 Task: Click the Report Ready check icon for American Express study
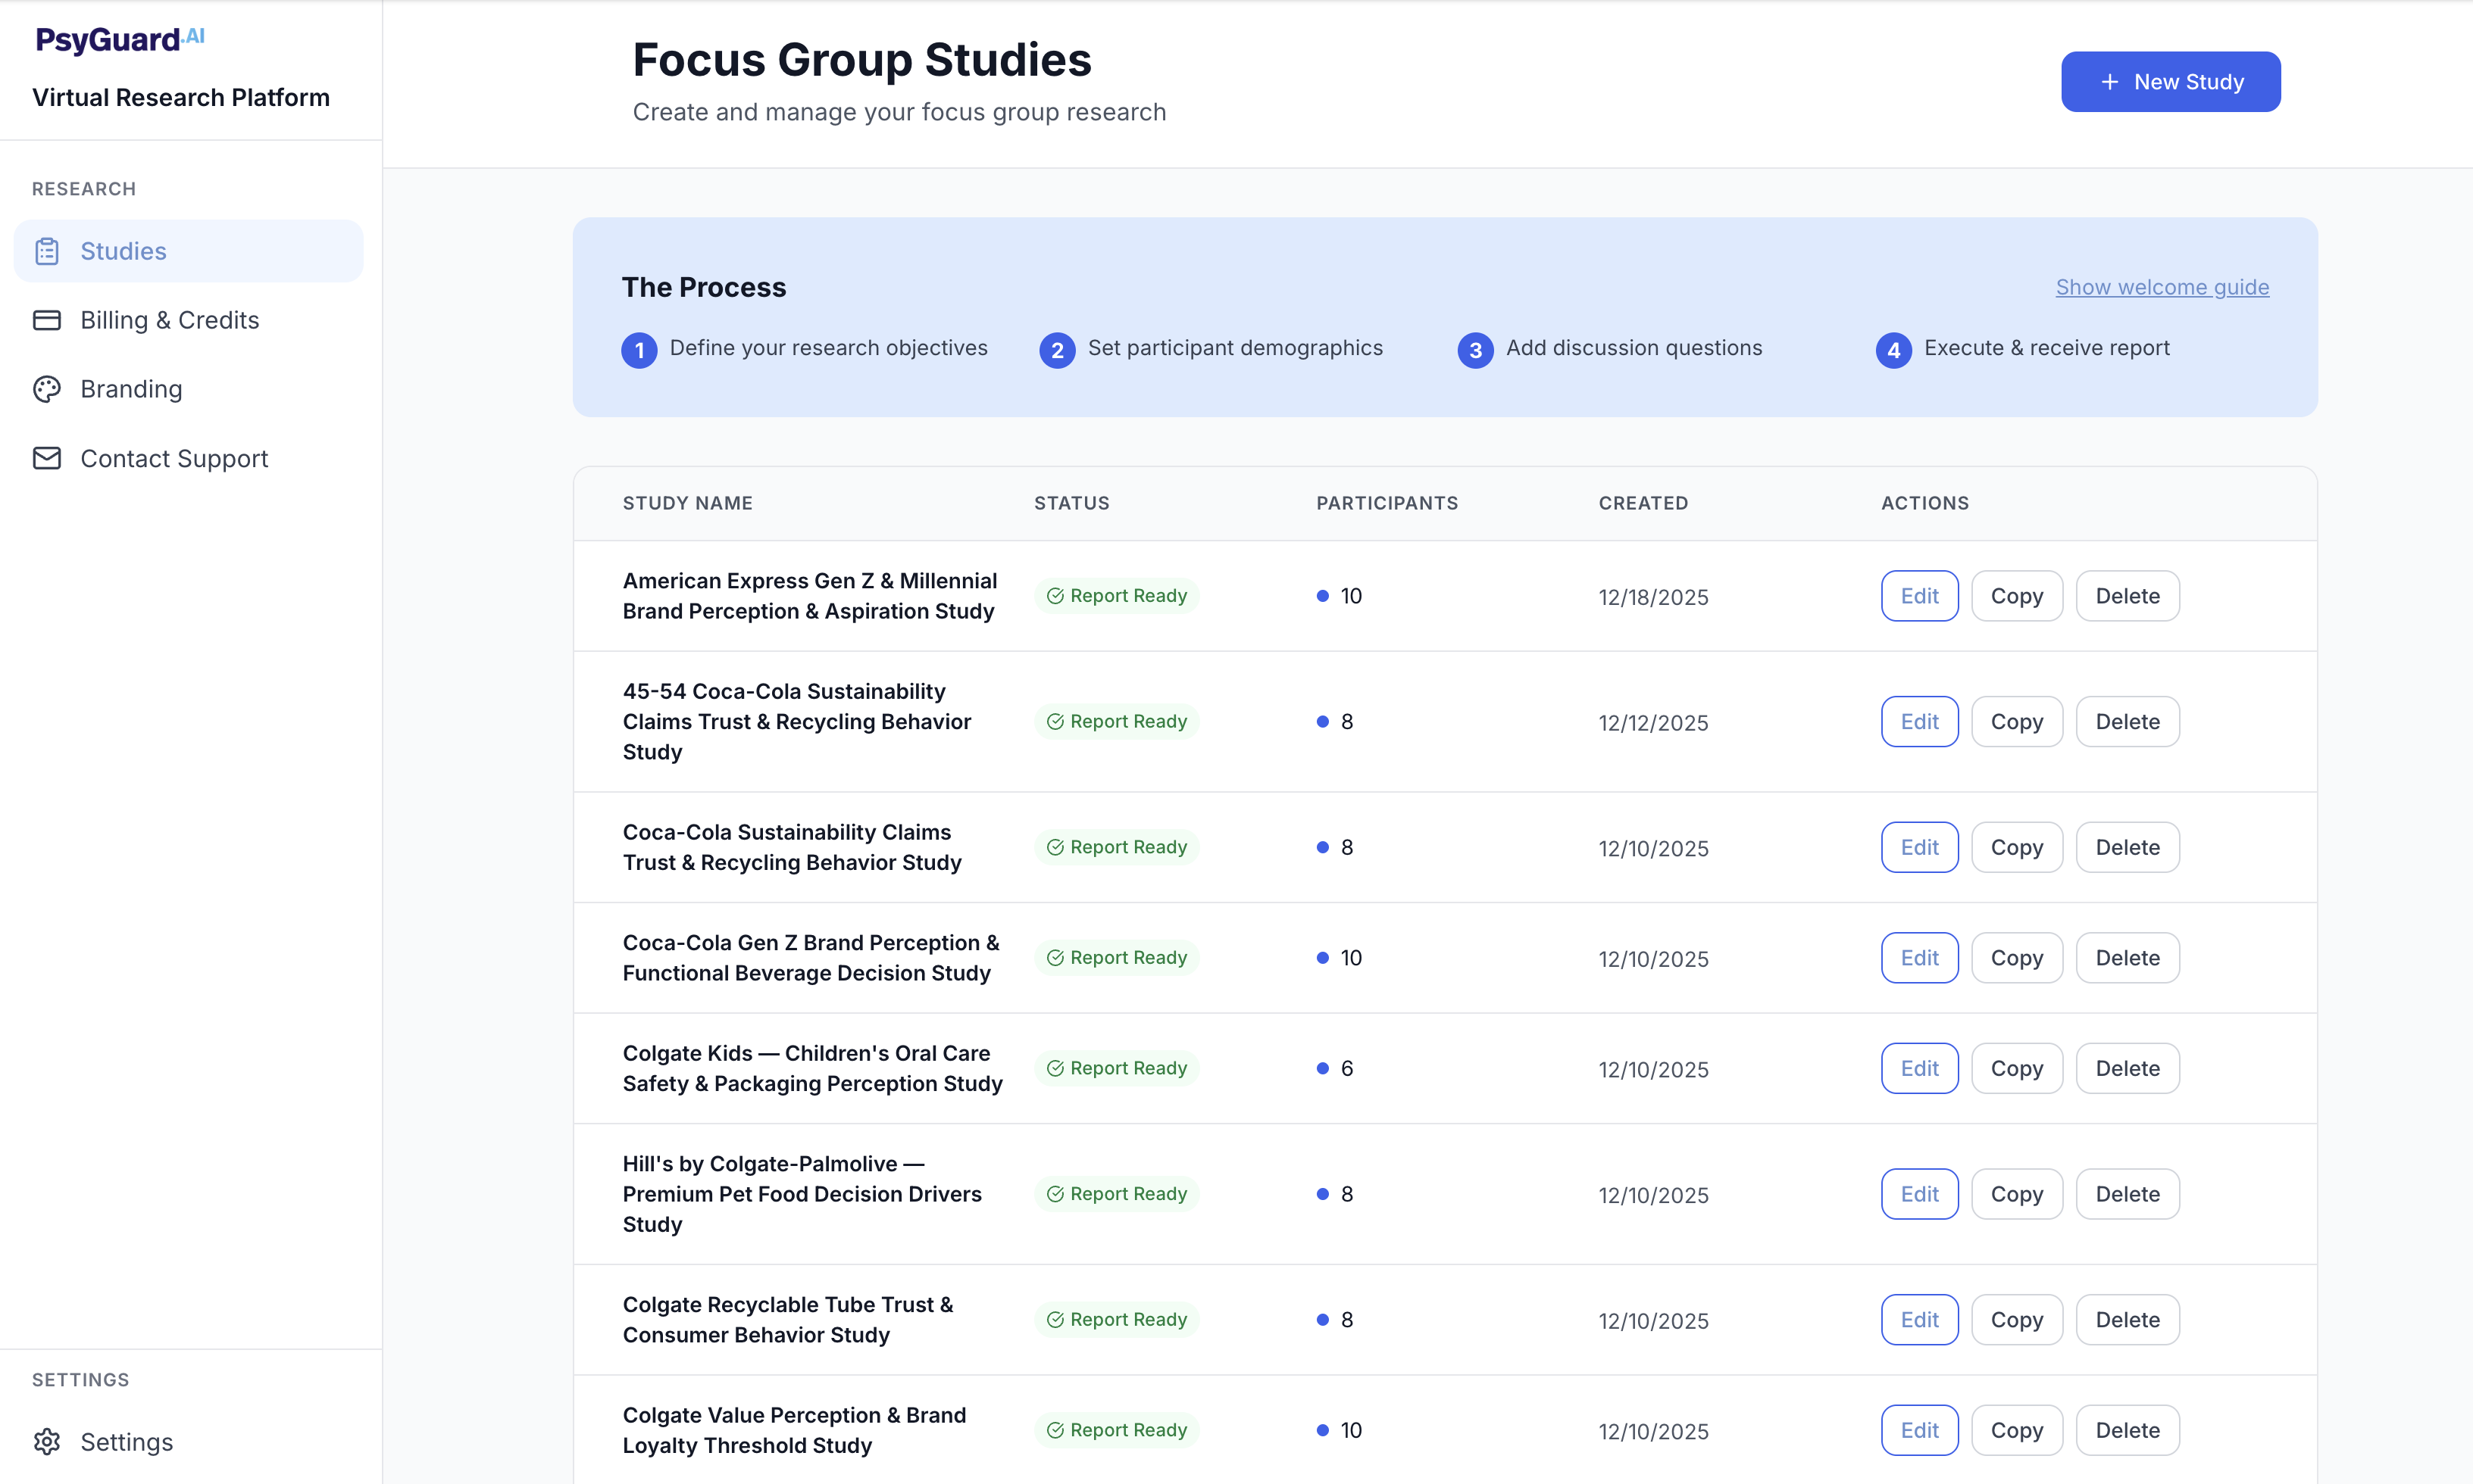(1055, 595)
